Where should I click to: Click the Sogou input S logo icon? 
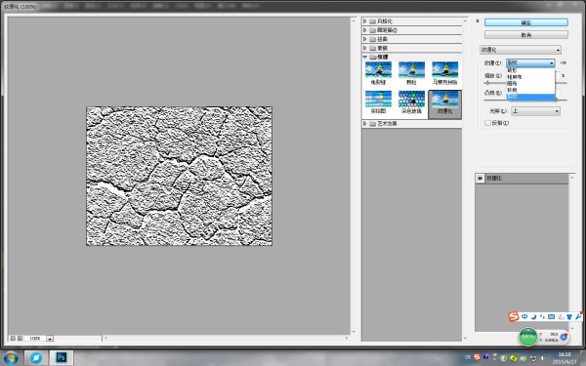[514, 316]
